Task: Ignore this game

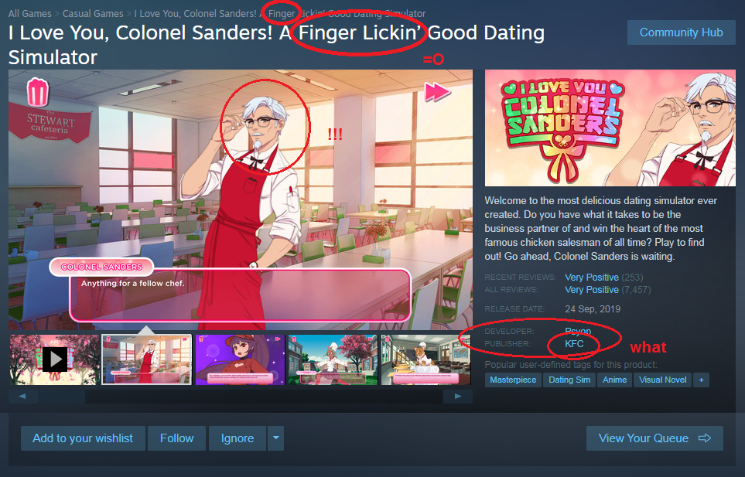Action: click(x=237, y=438)
